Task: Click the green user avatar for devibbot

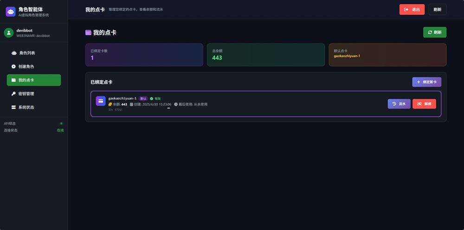Action: tap(8, 33)
